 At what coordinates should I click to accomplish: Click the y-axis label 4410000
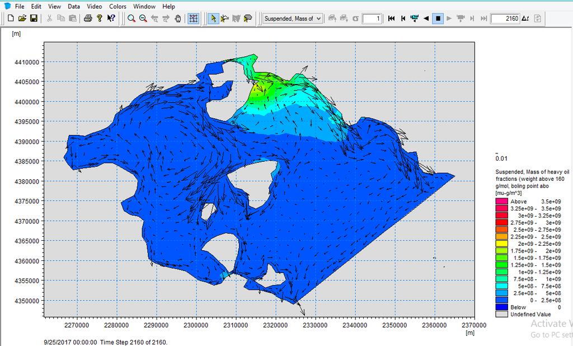[27, 62]
